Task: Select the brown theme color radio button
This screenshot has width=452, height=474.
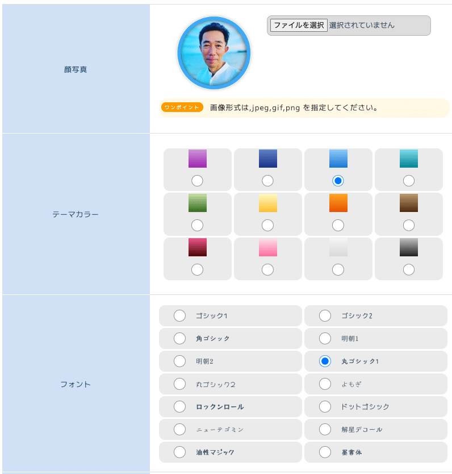Action: (x=408, y=225)
